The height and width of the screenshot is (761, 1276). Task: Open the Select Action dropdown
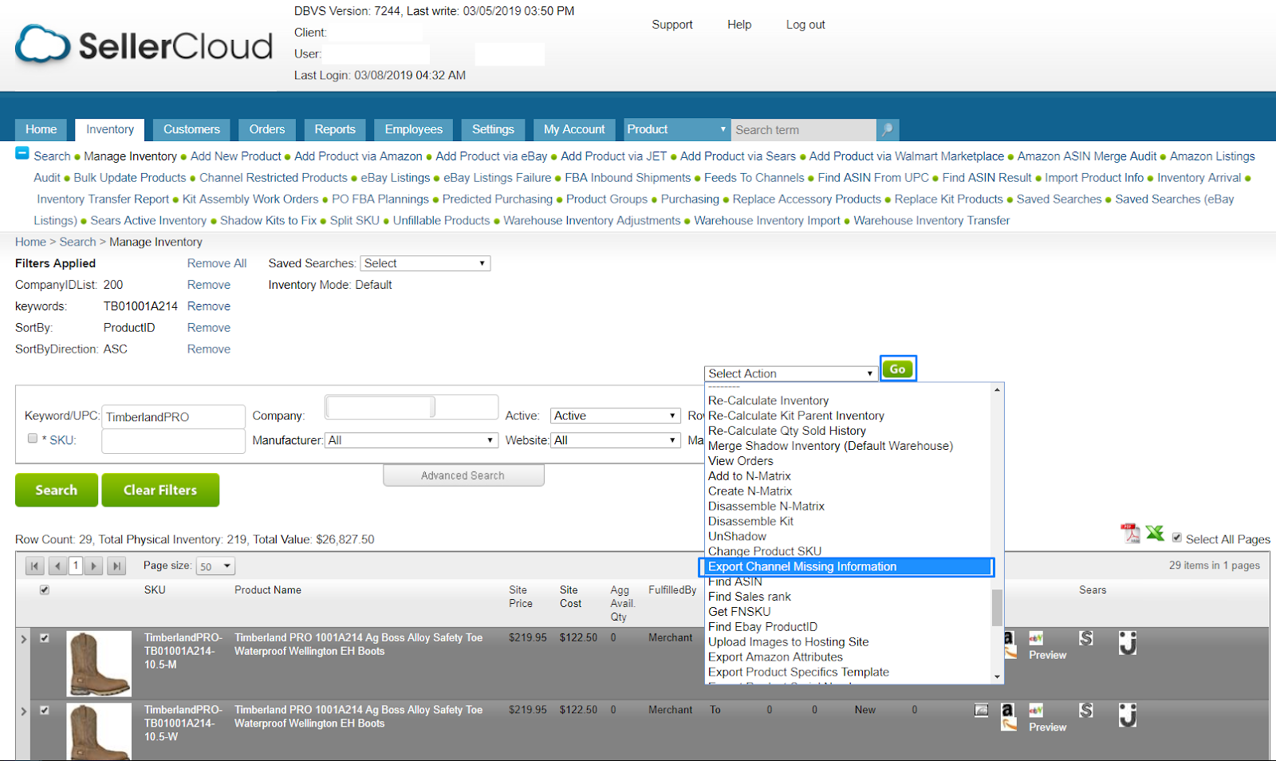791,373
